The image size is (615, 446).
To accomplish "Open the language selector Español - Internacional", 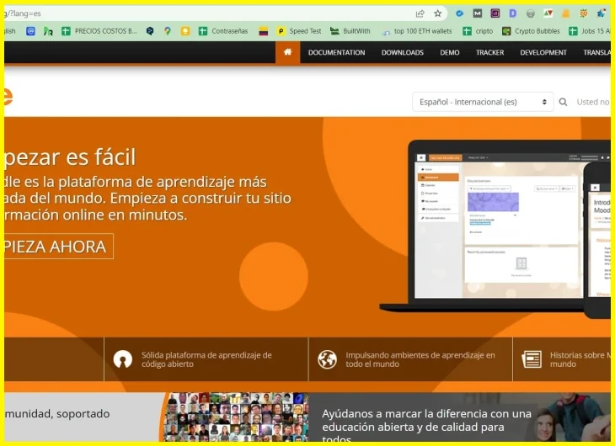I will 483,102.
